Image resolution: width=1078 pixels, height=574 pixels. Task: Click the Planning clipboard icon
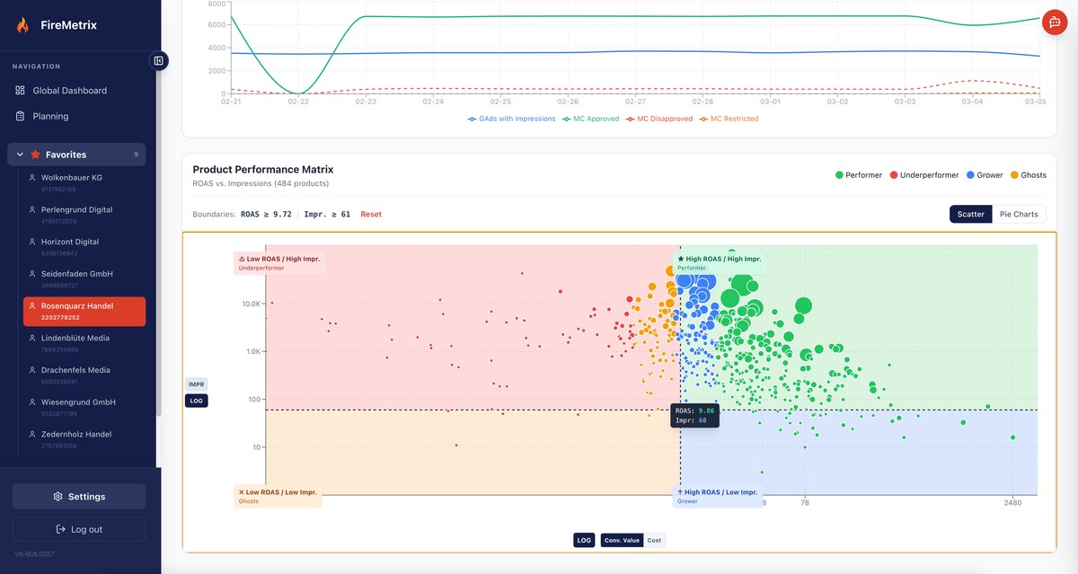click(18, 116)
